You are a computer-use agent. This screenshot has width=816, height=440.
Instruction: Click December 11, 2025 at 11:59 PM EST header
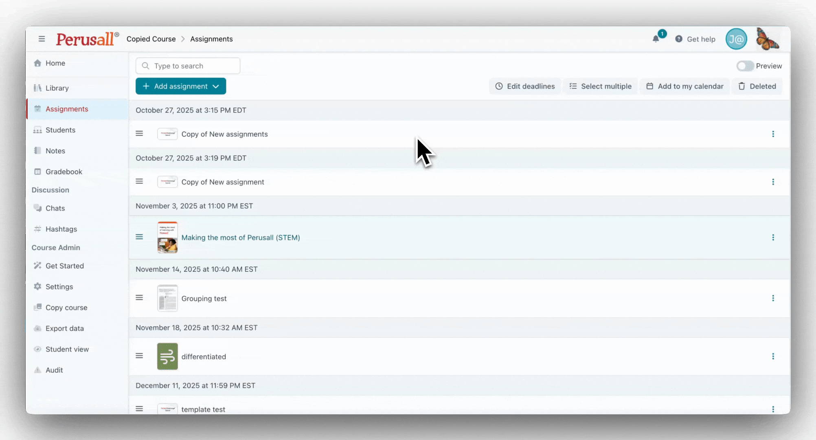click(195, 385)
